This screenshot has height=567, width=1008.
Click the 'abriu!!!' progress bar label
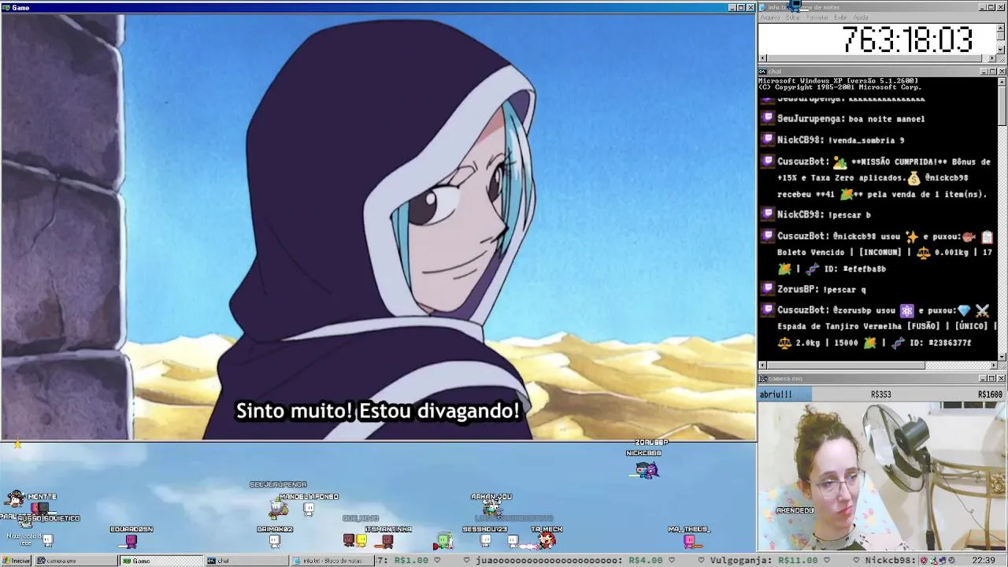[776, 395]
